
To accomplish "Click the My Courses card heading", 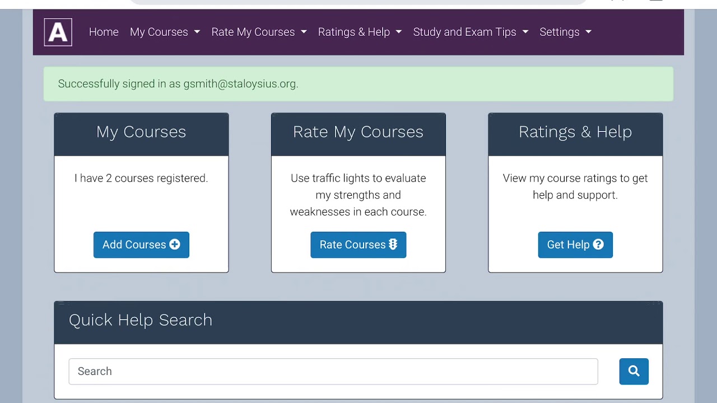I will (141, 132).
